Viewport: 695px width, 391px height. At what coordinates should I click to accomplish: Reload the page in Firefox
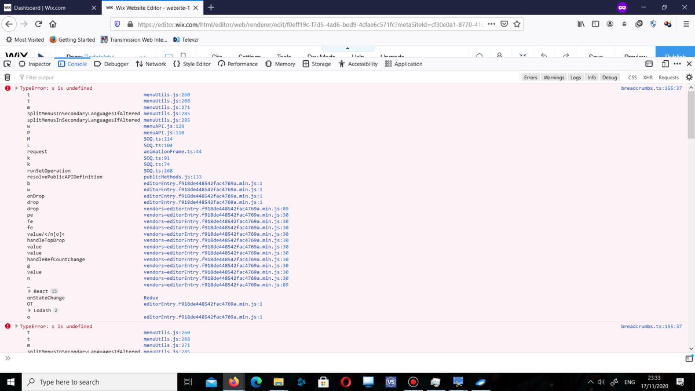click(x=38, y=24)
